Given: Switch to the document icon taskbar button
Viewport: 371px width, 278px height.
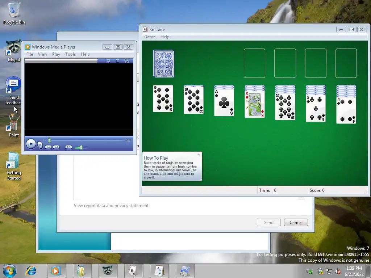Looking at the screenshot, I should click(159, 271).
